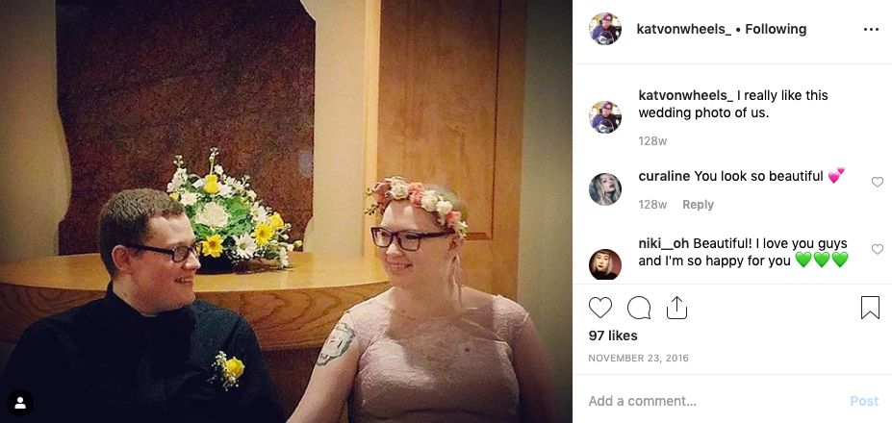
Task: Like niki__oh's comment heart
Action: [878, 249]
